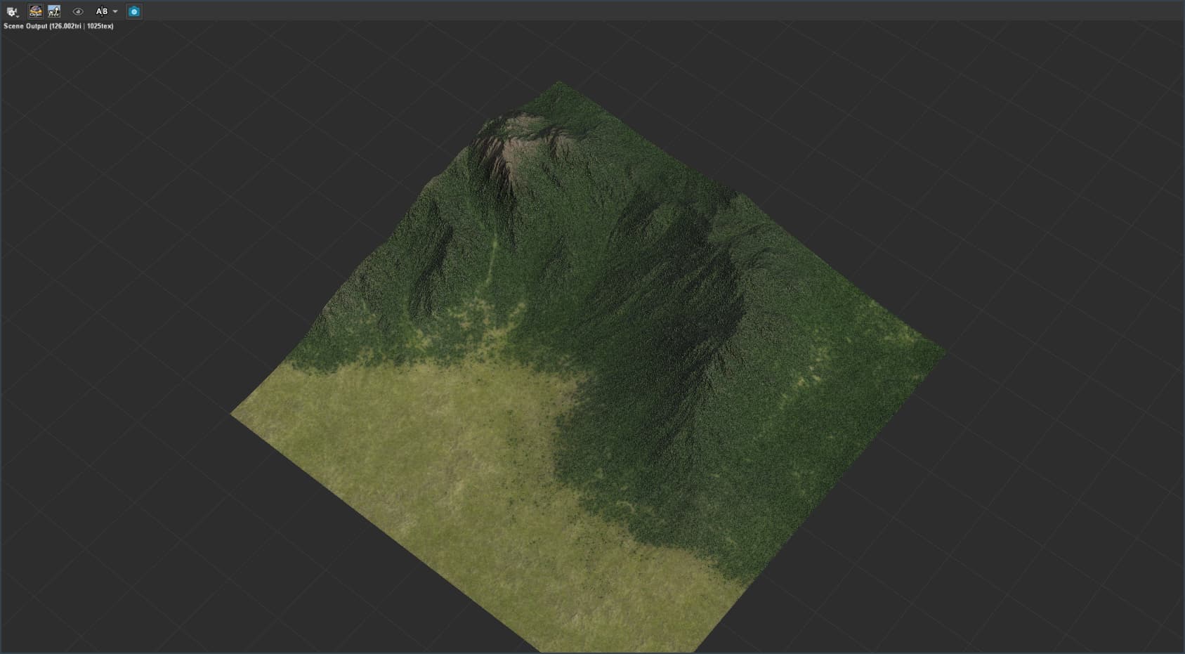
Task: Open the viewport camera settings icon
Action: pyautogui.click(x=12, y=11)
